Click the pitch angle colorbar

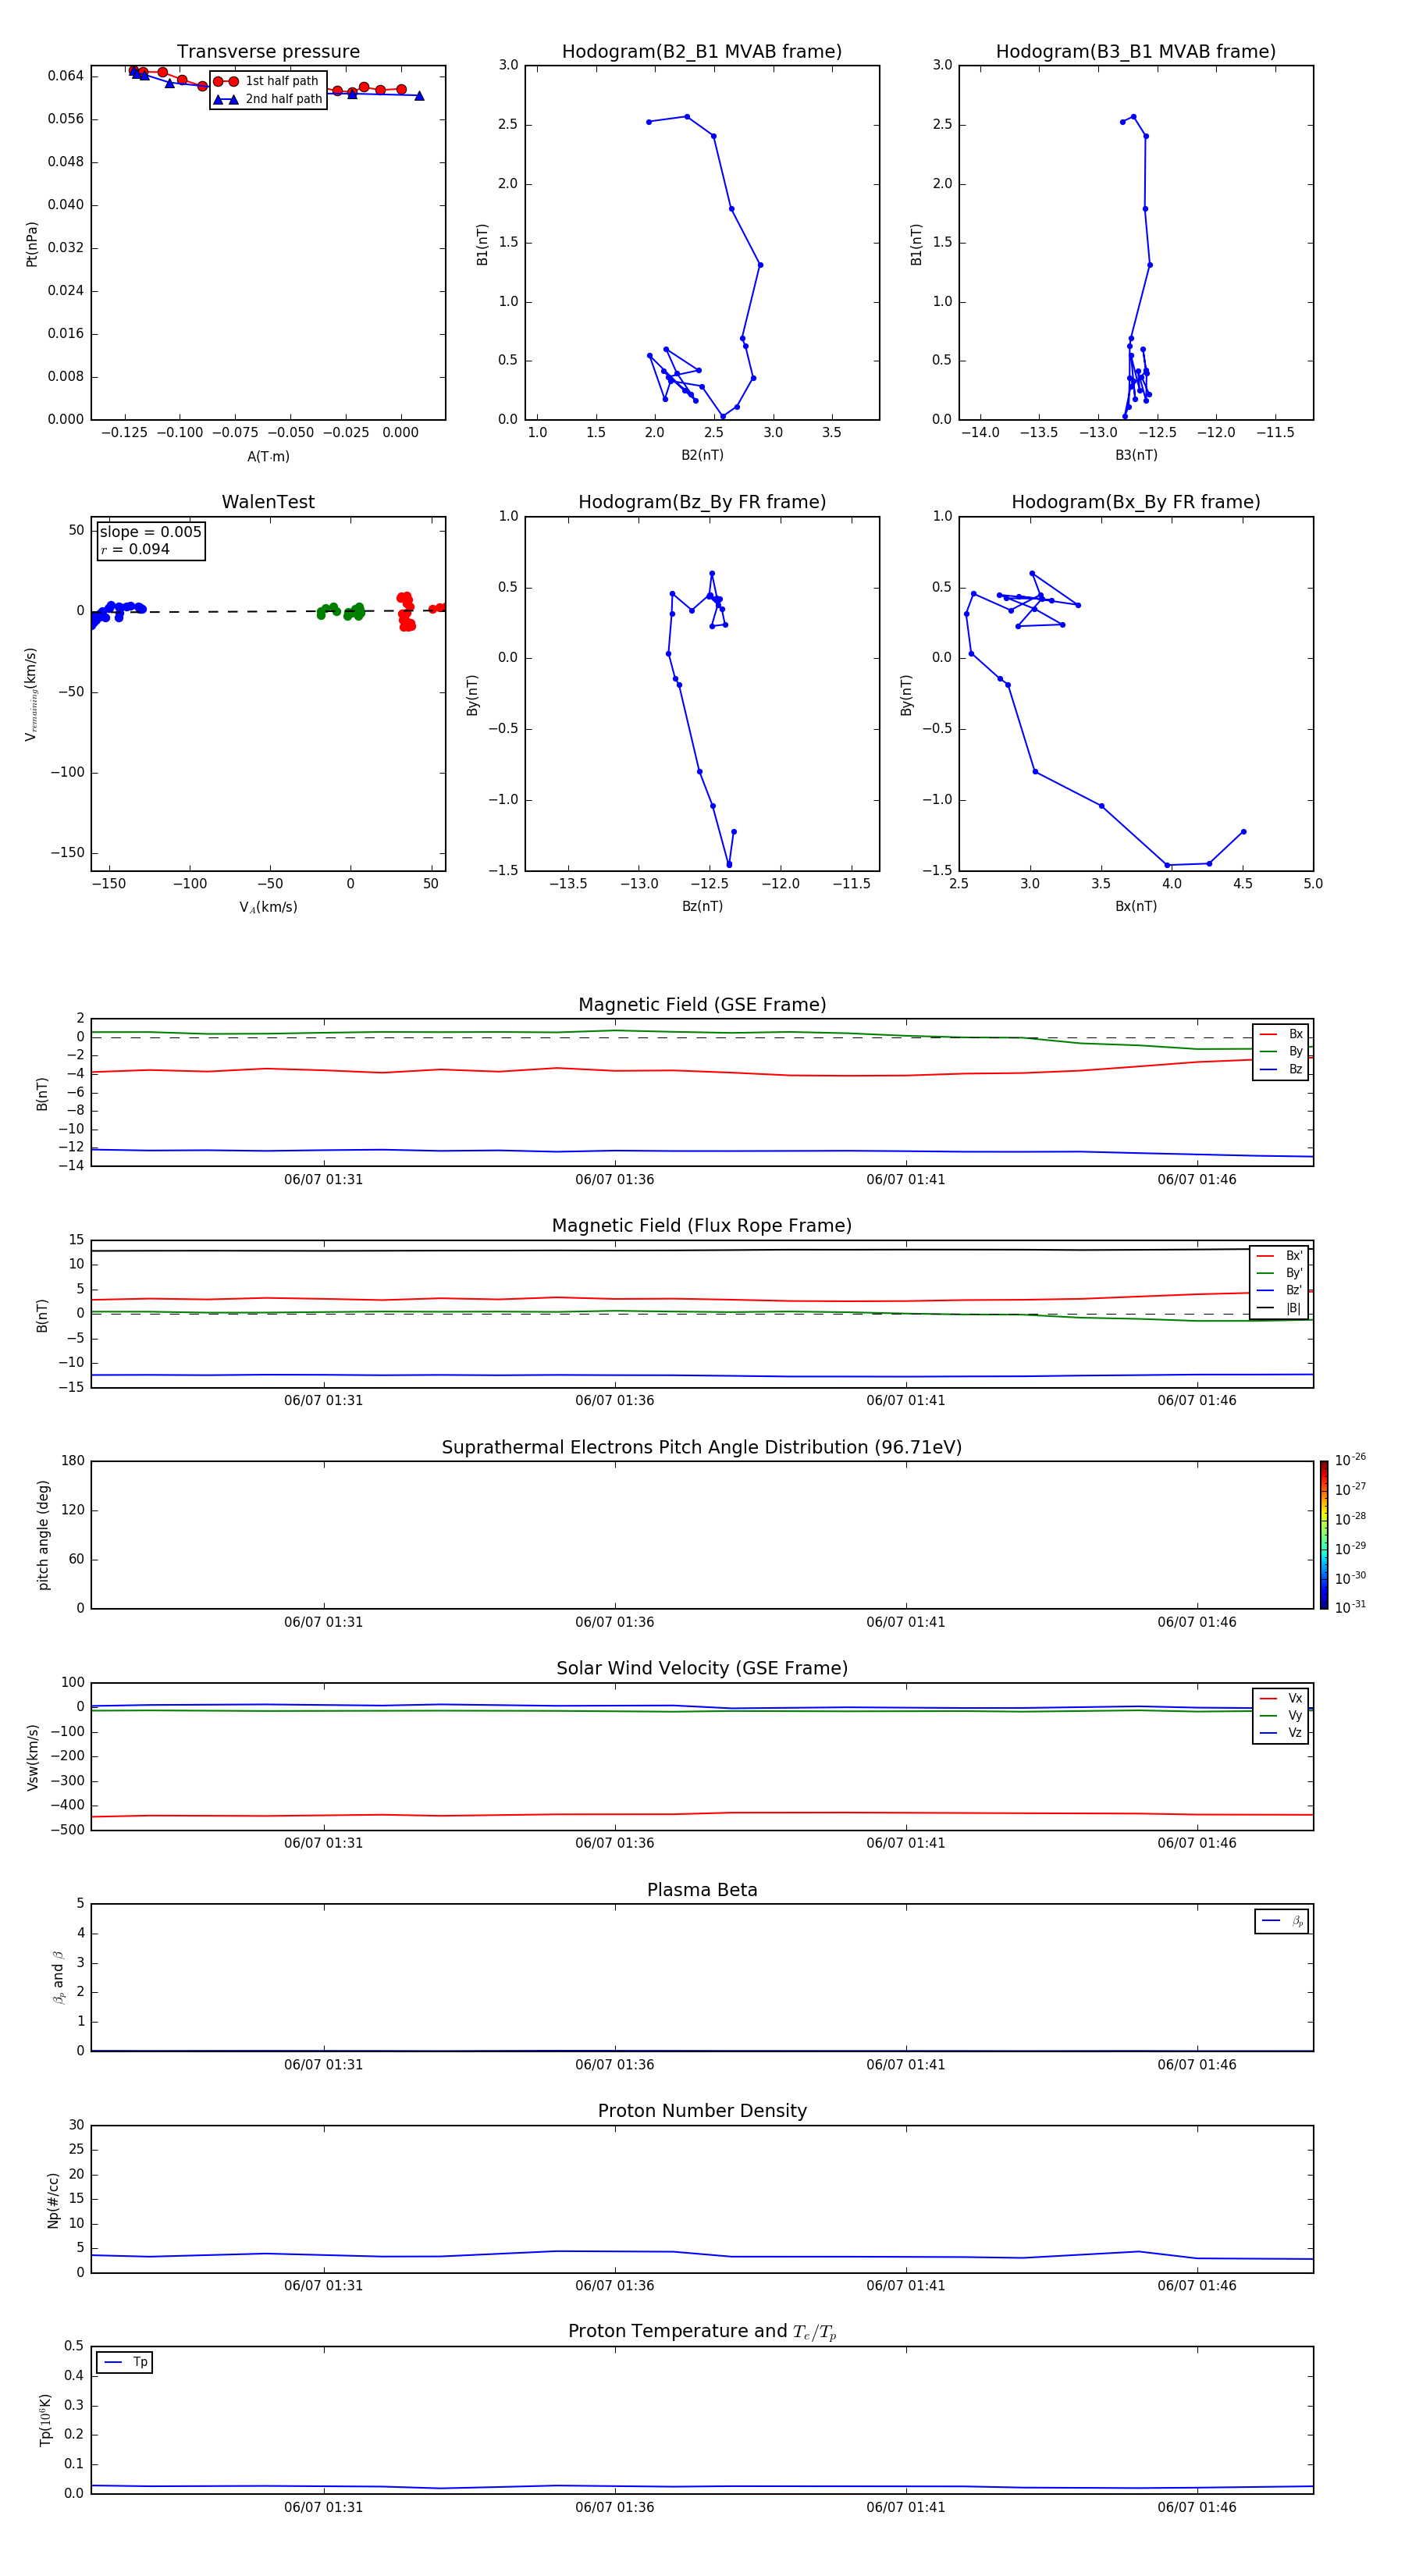[x=1324, y=1535]
